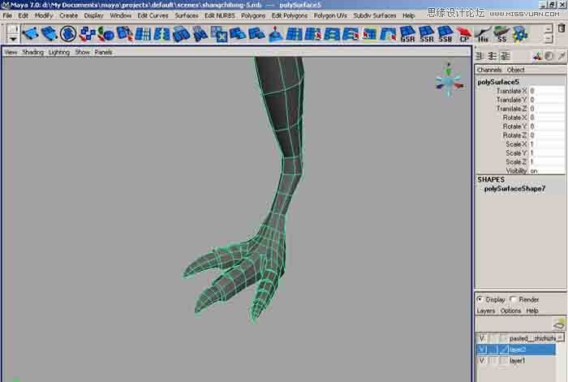
Task: Select polySurfaceShape7 under SHAPES
Action: pos(514,189)
